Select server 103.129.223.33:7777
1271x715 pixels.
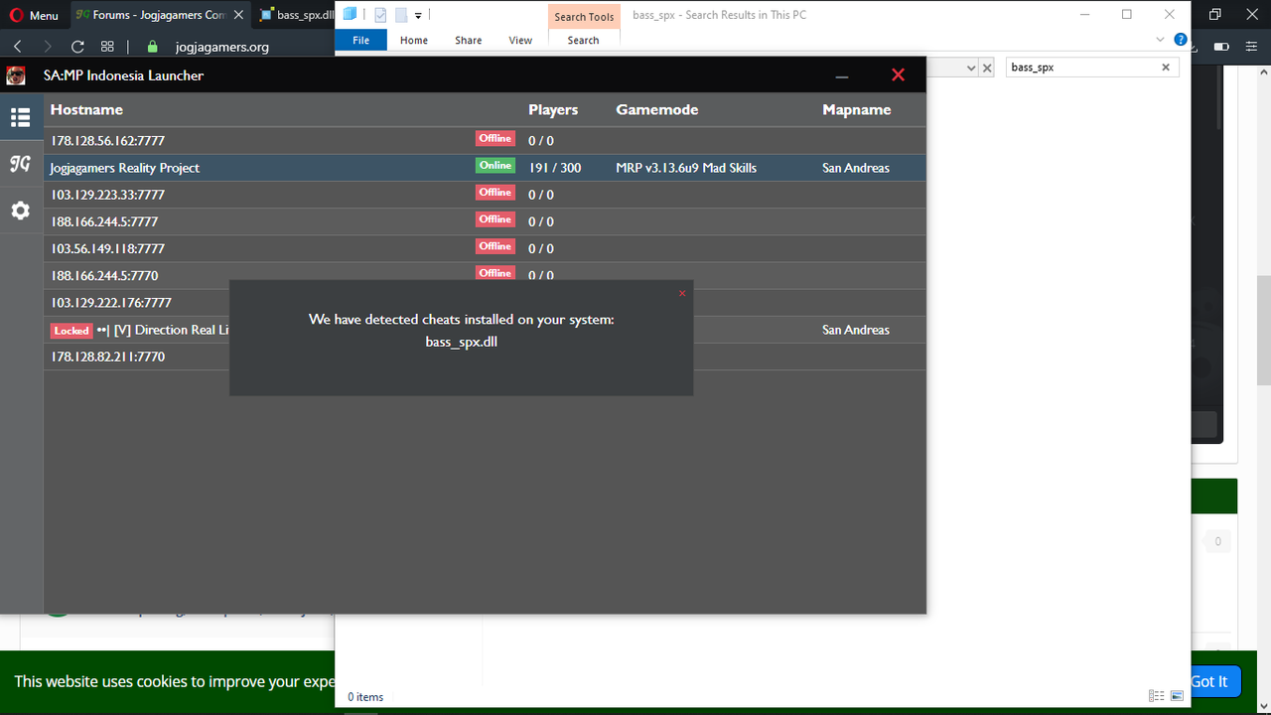(x=485, y=195)
